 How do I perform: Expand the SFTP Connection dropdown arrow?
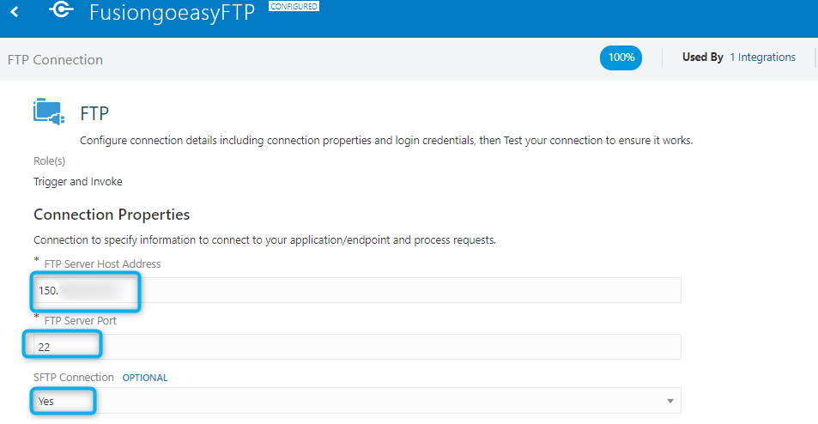point(670,401)
